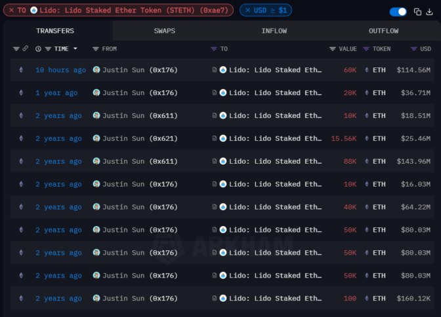Image resolution: width=441 pixels, height=317 pixels.
Task: Click the 100 value cell
Action: tap(350, 298)
